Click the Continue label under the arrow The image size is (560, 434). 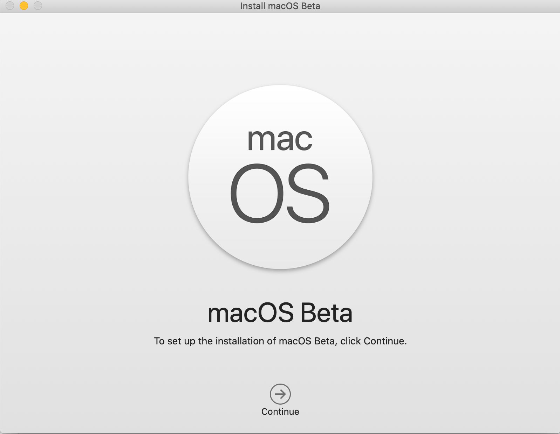[280, 412]
